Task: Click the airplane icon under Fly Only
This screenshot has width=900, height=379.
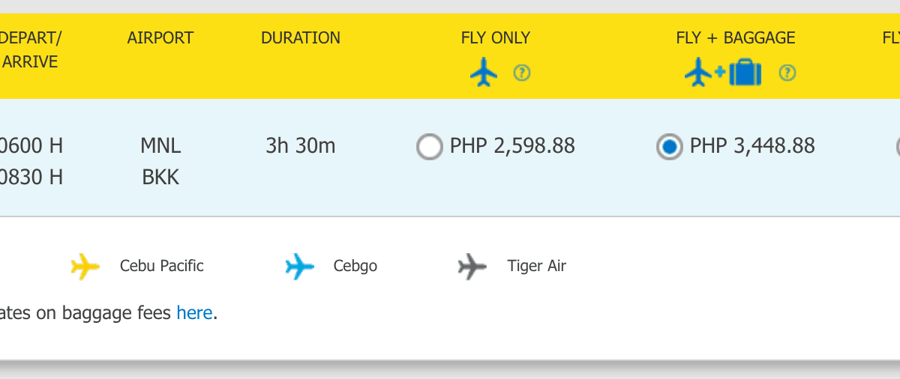Action: [x=484, y=73]
